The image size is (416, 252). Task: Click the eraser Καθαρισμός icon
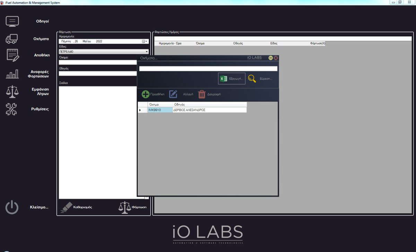67,207
